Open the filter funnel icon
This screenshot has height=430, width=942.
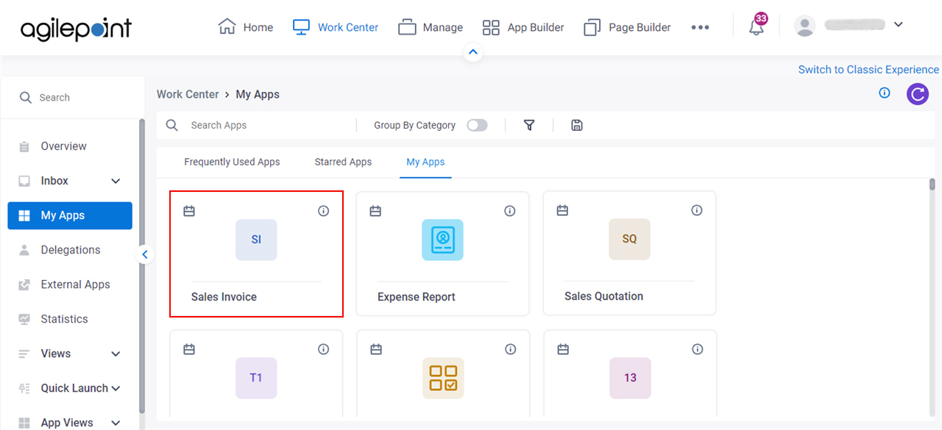pos(529,125)
